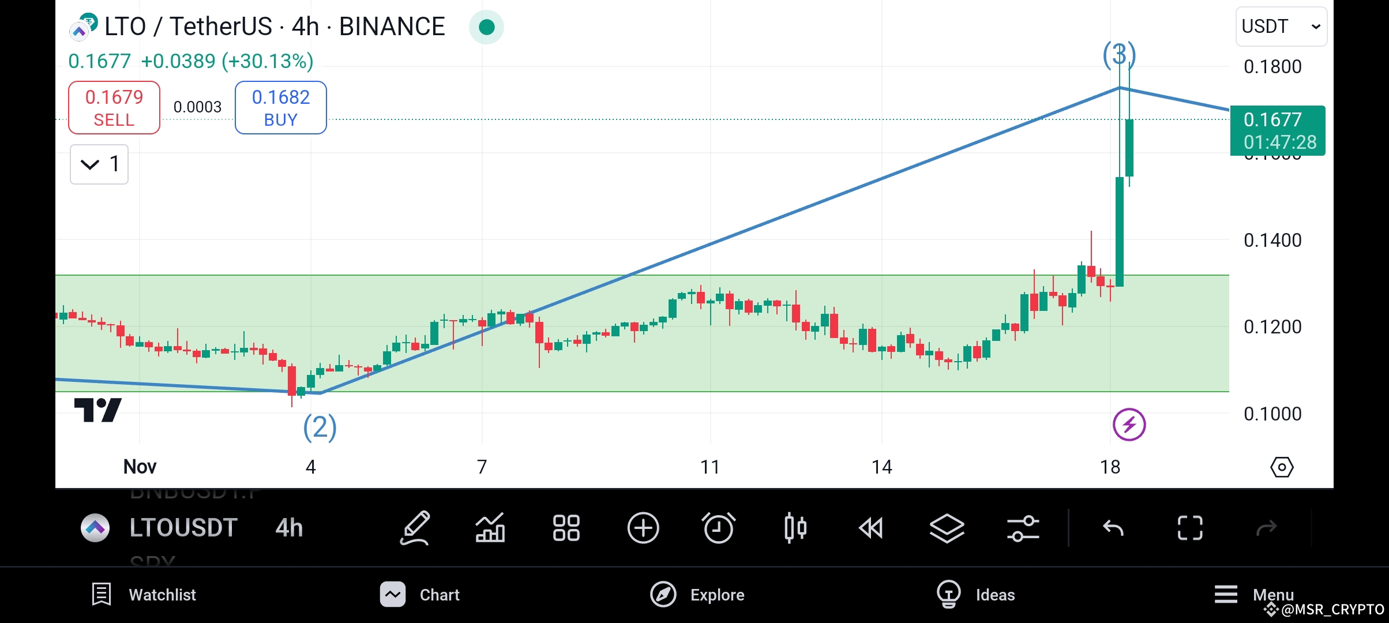Open the Watchlist tab

pyautogui.click(x=144, y=595)
